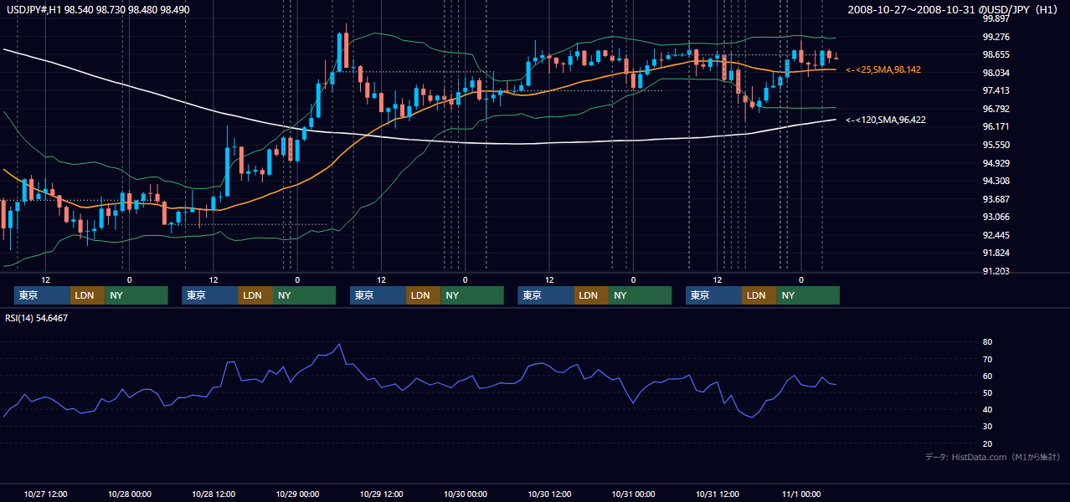Click the RSI 20 level label
The image size is (1070, 502).
tap(987, 443)
